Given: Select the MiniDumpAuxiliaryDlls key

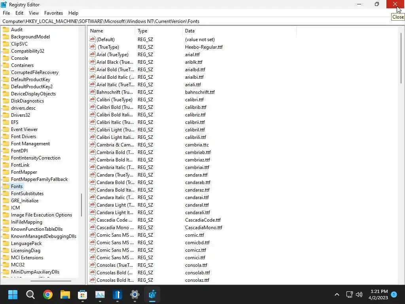Looking at the screenshot, I should pyautogui.click(x=35, y=272).
